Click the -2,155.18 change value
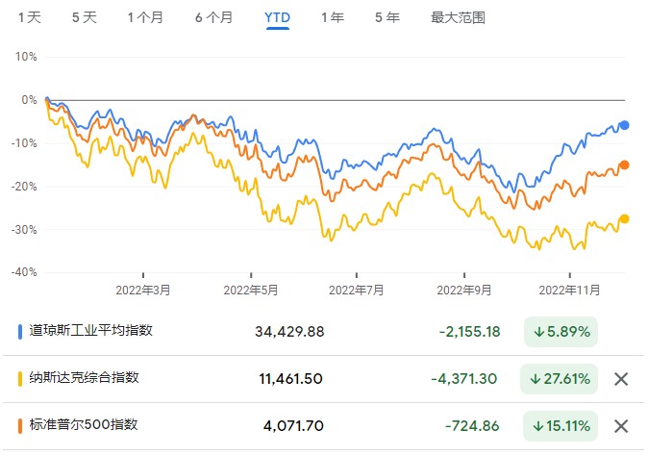648x456 pixels. click(x=469, y=332)
